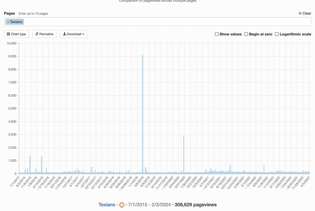Tick the Begin at zero checkbox
This screenshot has width=315, height=211.
point(246,34)
